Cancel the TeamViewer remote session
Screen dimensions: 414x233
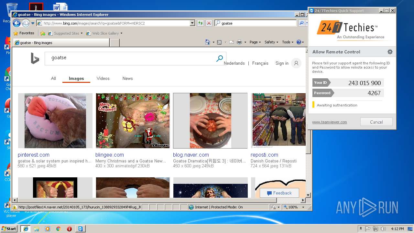[x=376, y=122]
